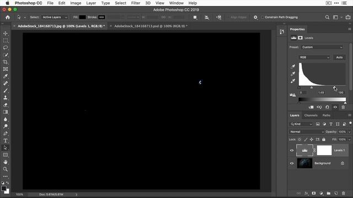Screen dimensions: 353x198
Task: Switch to the Channels tab
Action: [311, 116]
